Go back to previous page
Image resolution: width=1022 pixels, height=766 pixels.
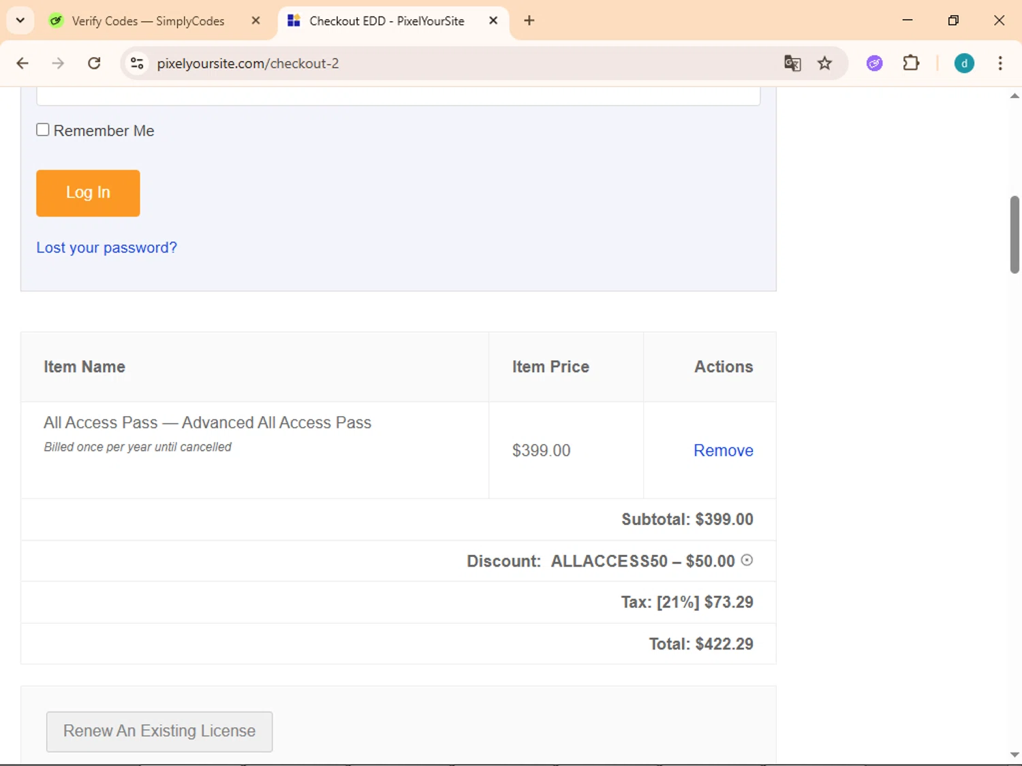pyautogui.click(x=22, y=63)
